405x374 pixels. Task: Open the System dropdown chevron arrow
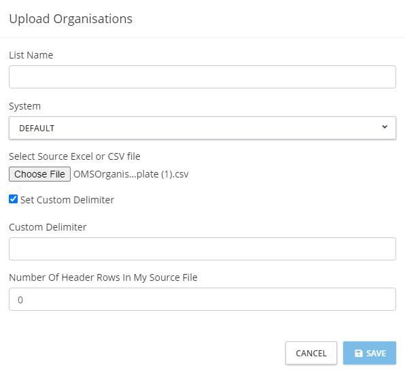point(385,127)
